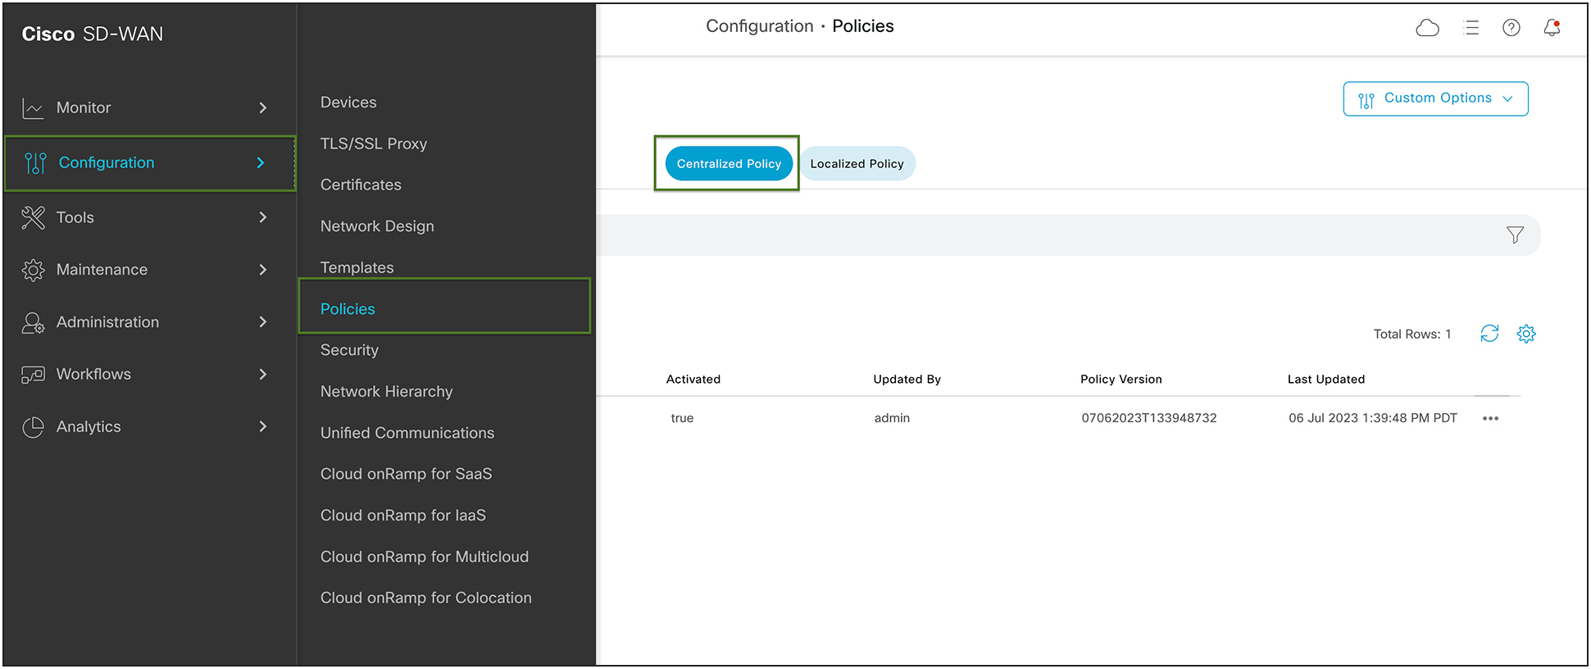The height and width of the screenshot is (669, 1591).
Task: Refresh the policy table
Action: [x=1489, y=334]
